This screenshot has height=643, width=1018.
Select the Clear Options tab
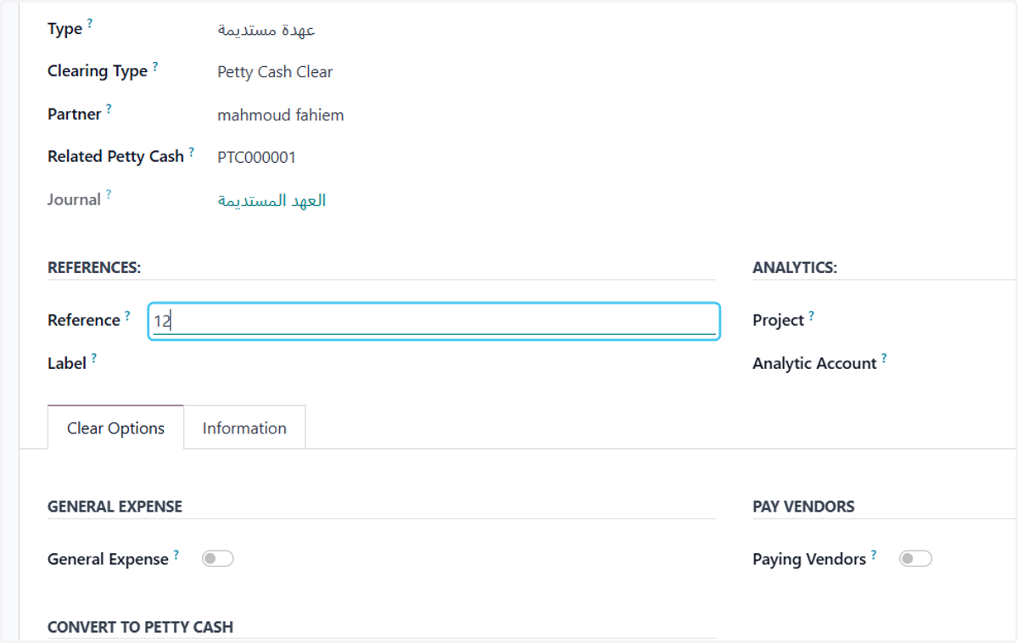[115, 428]
